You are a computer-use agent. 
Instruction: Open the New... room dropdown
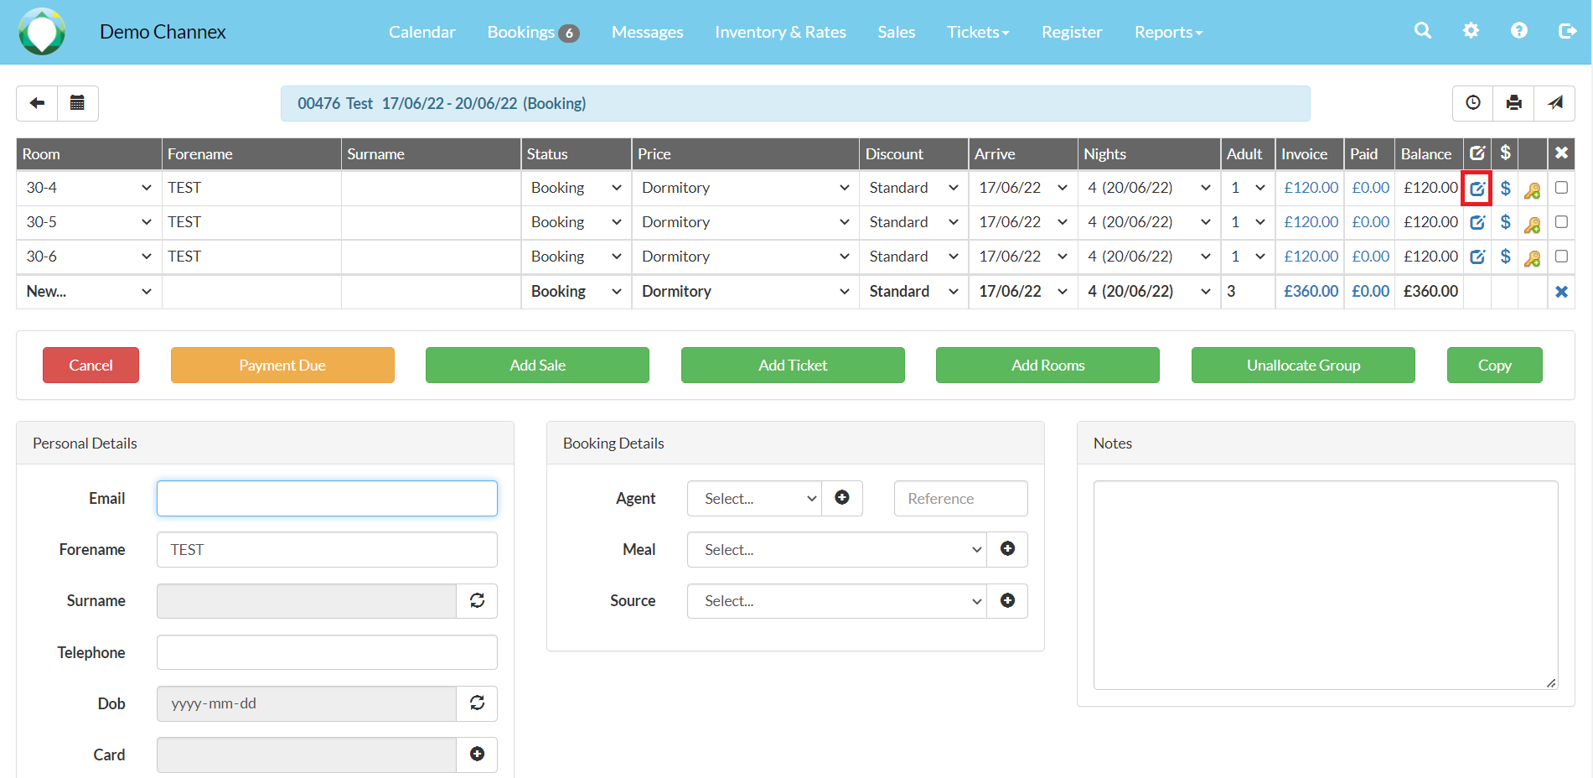tap(89, 291)
